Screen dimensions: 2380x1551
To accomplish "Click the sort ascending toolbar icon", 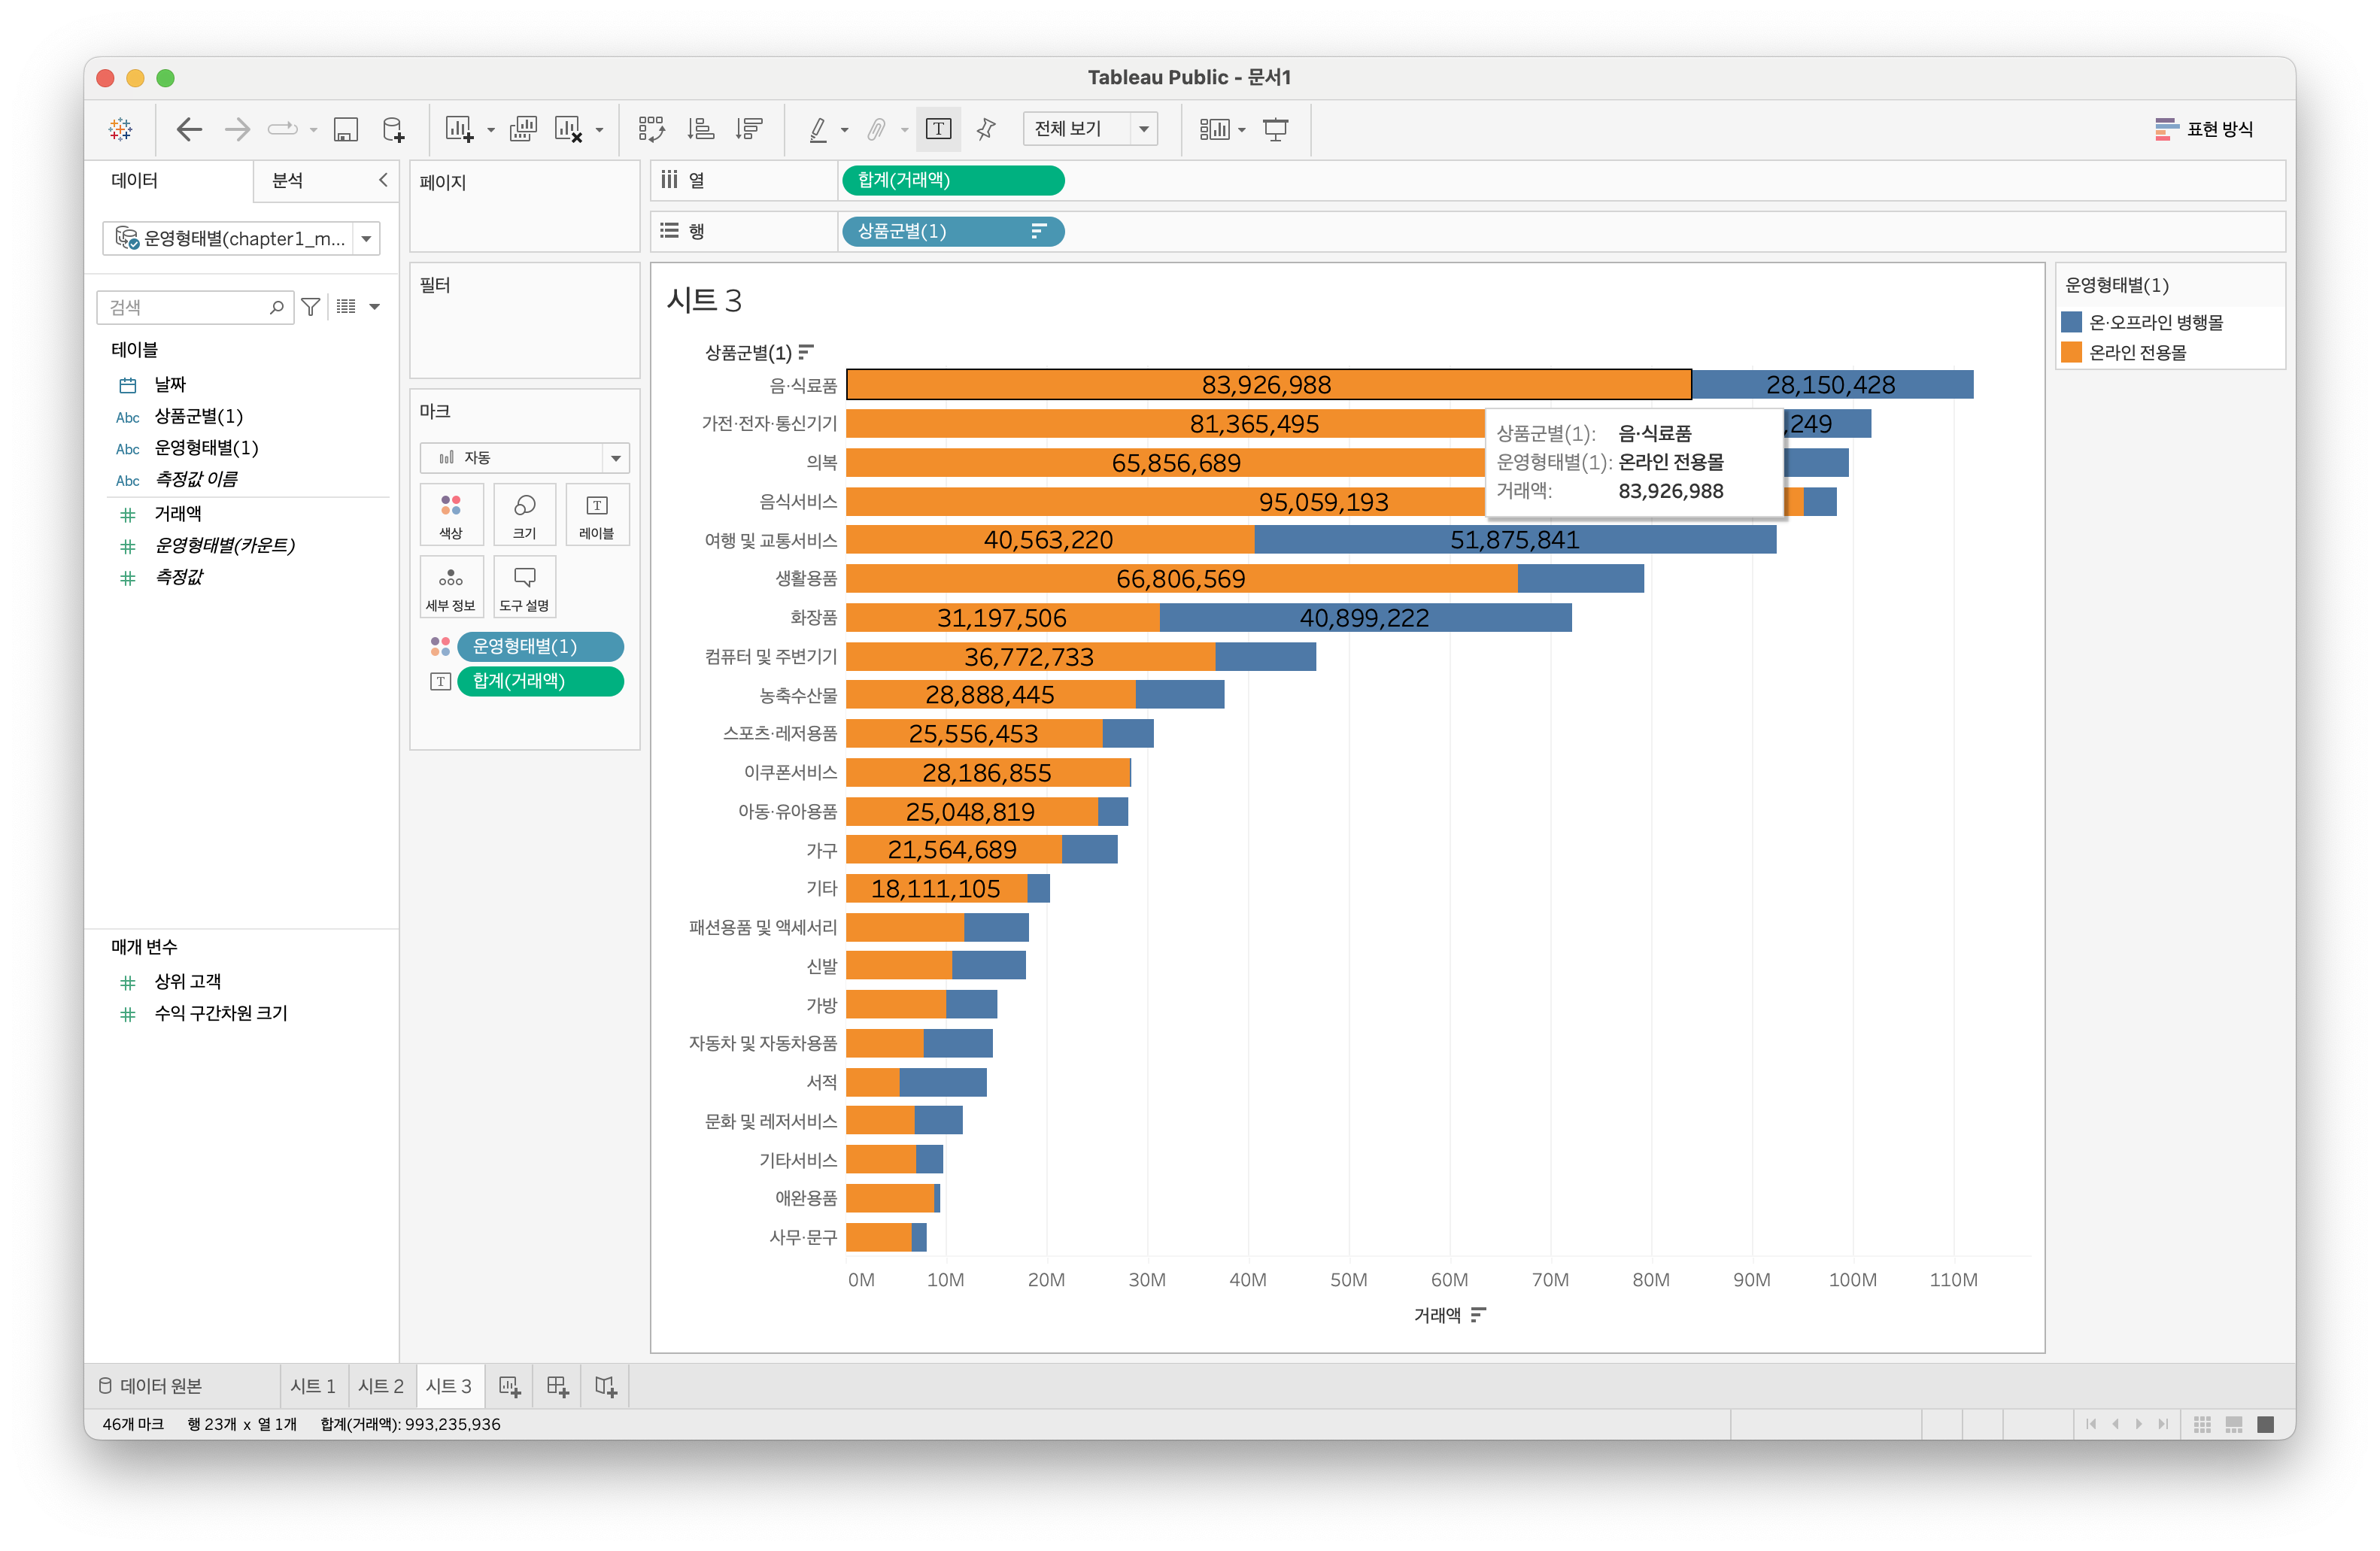I will (x=700, y=129).
